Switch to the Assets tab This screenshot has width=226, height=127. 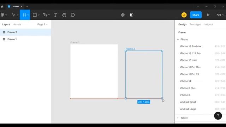[x=17, y=24]
